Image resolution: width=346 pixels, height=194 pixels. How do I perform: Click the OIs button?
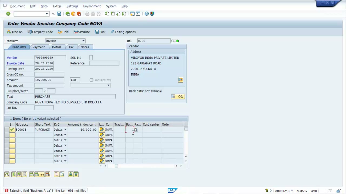pos(178,96)
